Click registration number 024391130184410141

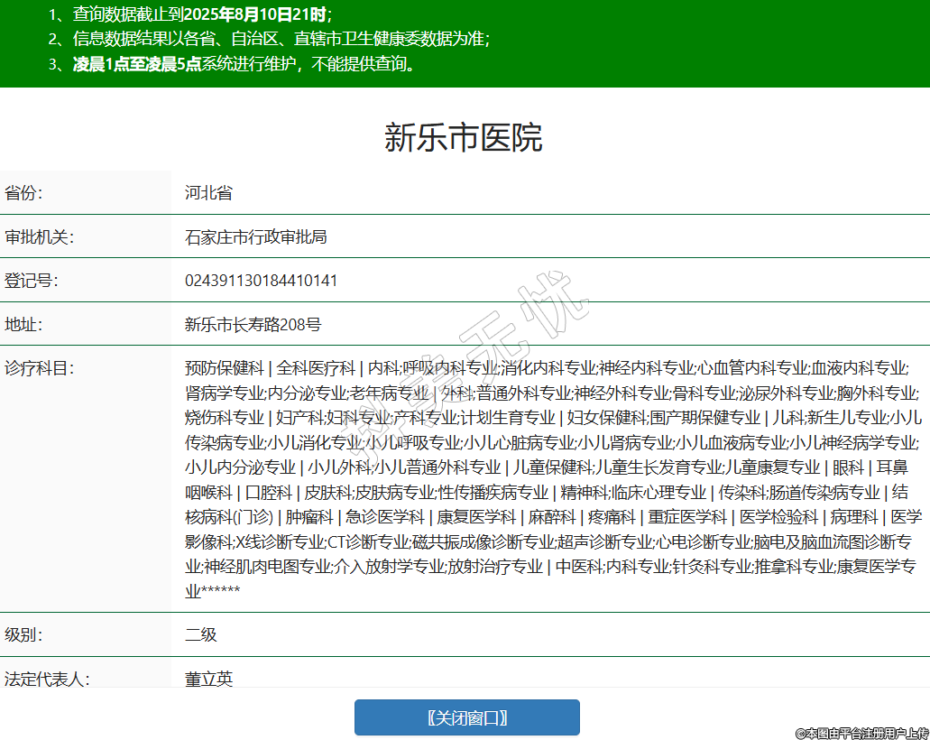click(261, 281)
